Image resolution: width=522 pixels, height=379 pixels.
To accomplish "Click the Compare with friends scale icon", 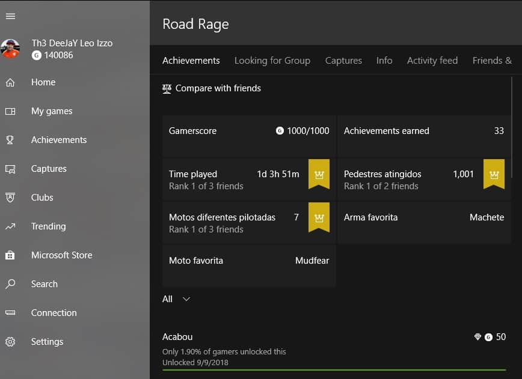I will coord(167,89).
